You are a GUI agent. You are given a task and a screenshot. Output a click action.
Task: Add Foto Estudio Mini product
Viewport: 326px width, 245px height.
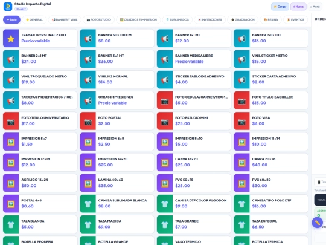coord(194,121)
